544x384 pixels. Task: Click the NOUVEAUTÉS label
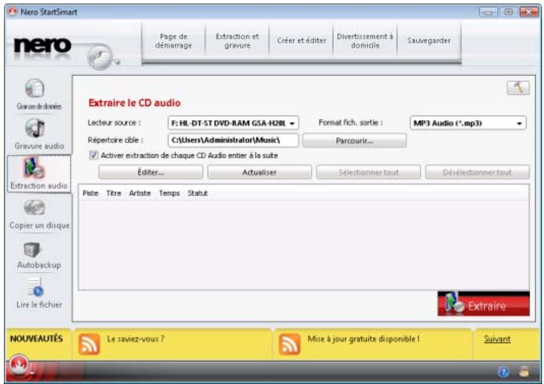[x=37, y=339]
